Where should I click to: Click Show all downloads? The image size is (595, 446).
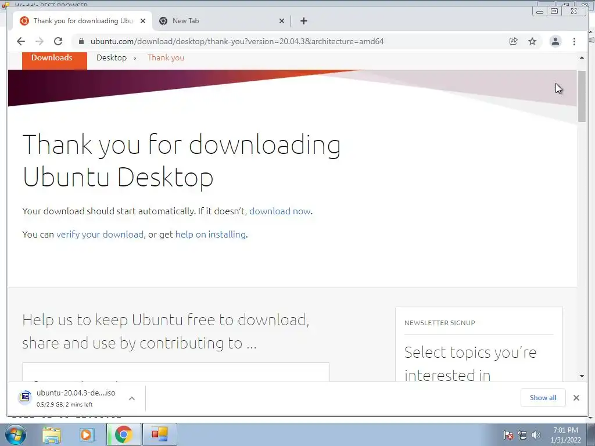pos(543,397)
